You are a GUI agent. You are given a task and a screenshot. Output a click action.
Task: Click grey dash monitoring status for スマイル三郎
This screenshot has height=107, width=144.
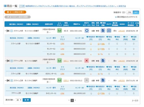click(x=87, y=80)
